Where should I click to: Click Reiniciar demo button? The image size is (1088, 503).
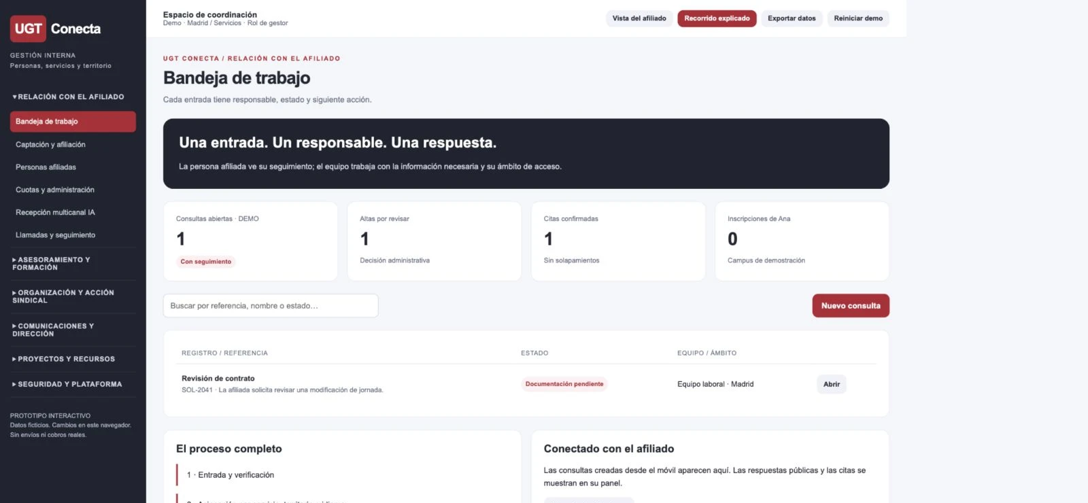858,18
